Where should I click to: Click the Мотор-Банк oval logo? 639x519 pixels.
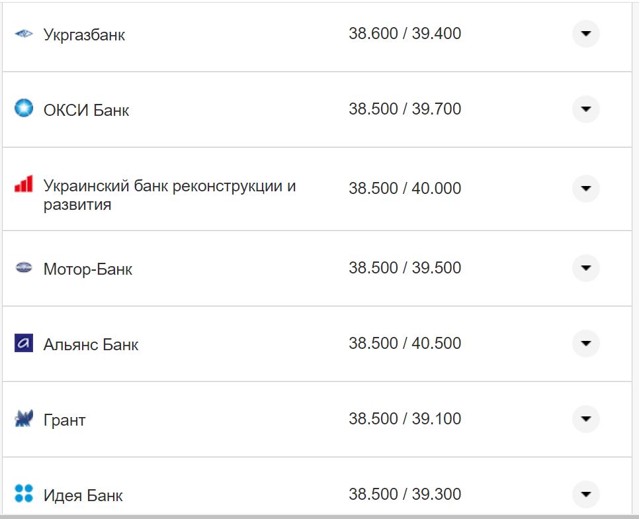pos(24,268)
